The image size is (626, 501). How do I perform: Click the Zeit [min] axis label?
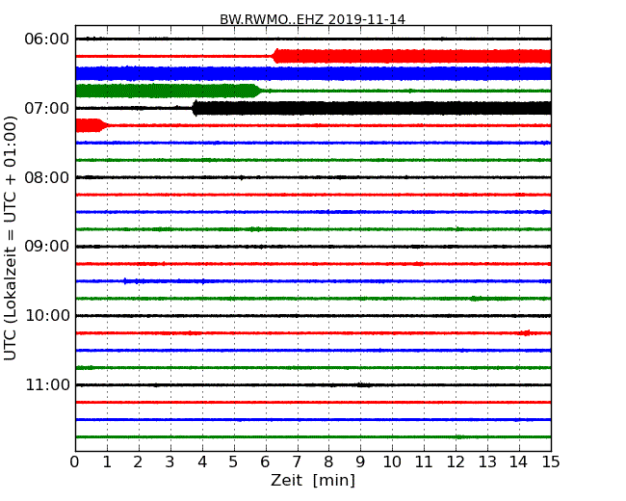pyautogui.click(x=313, y=480)
